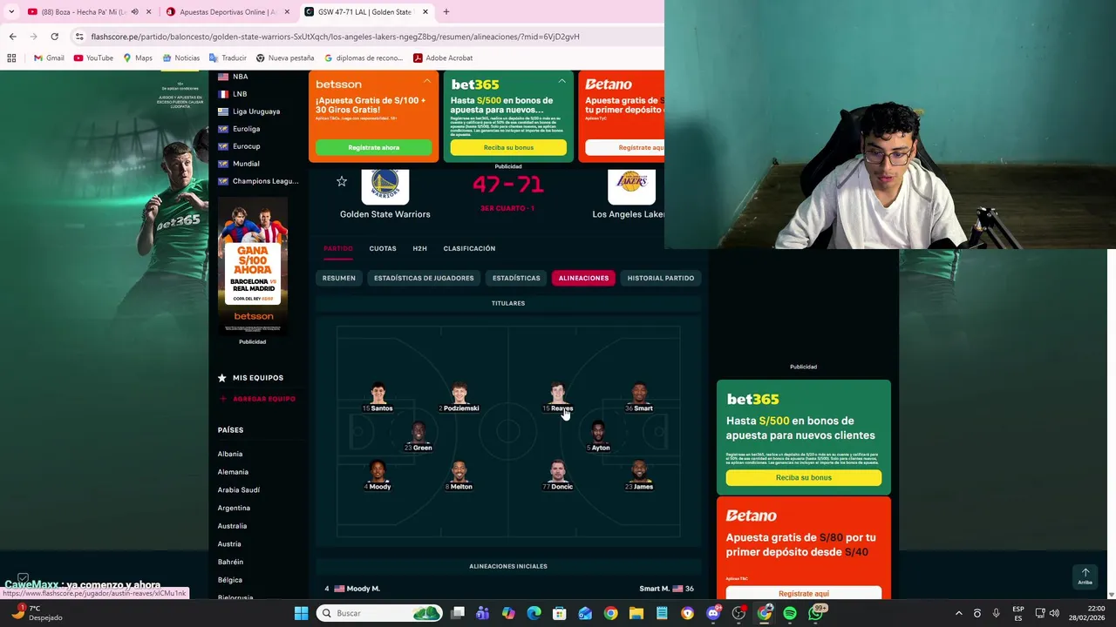Open a new browser tab
1116x627 pixels.
(x=446, y=12)
